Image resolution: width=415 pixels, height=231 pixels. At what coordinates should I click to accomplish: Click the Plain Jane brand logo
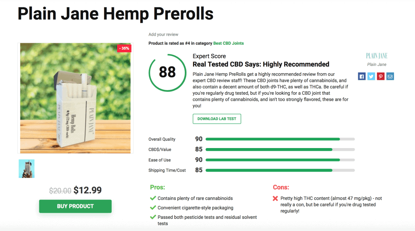[376, 56]
